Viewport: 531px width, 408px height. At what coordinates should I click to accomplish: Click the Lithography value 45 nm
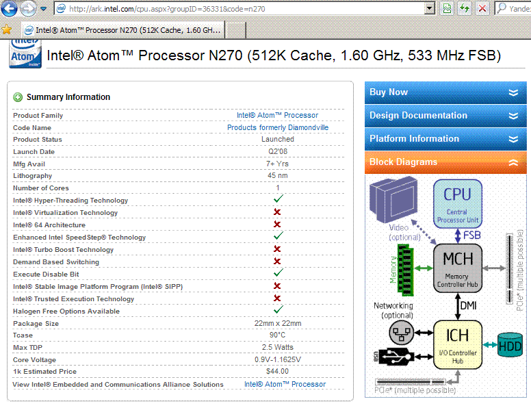pos(277,175)
